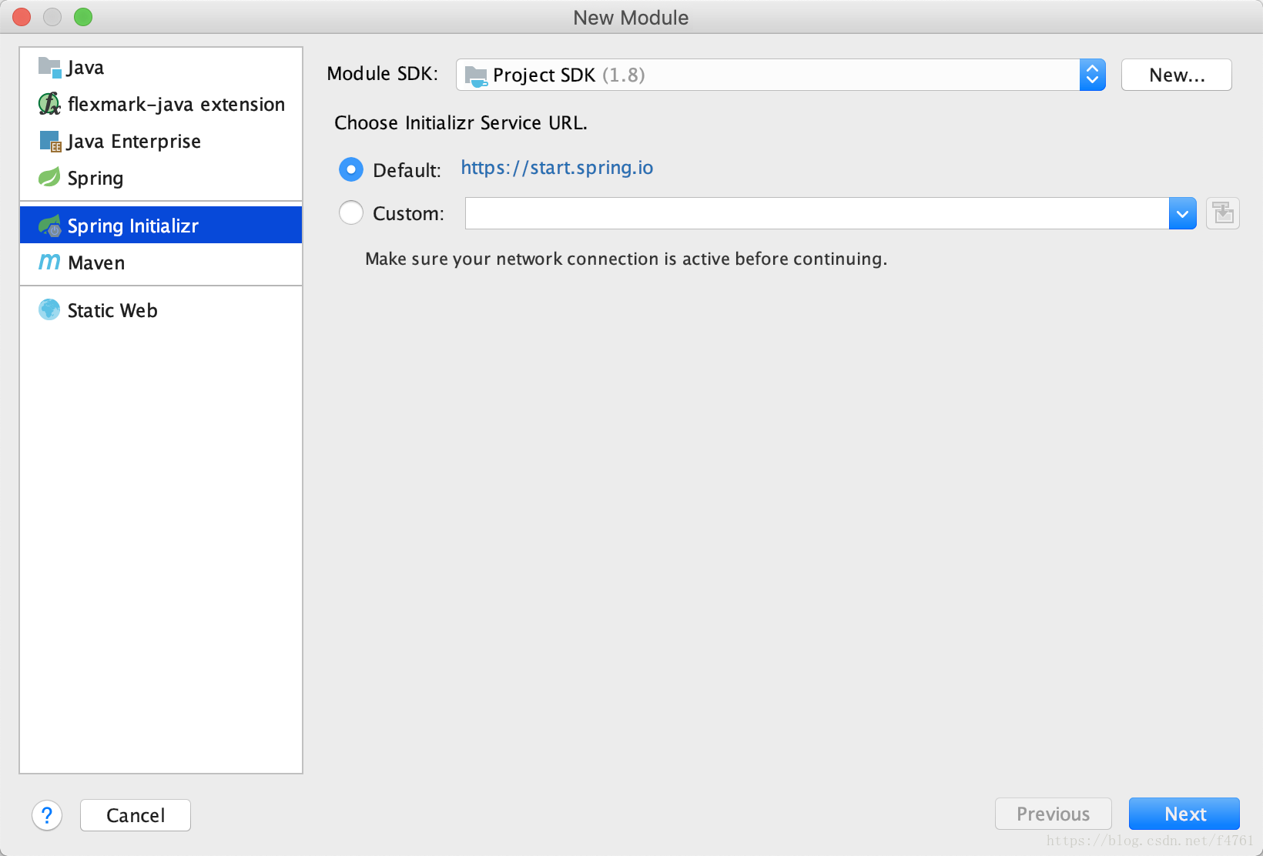The width and height of the screenshot is (1263, 856).
Task: Click the New... SDK button
Action: [1176, 75]
